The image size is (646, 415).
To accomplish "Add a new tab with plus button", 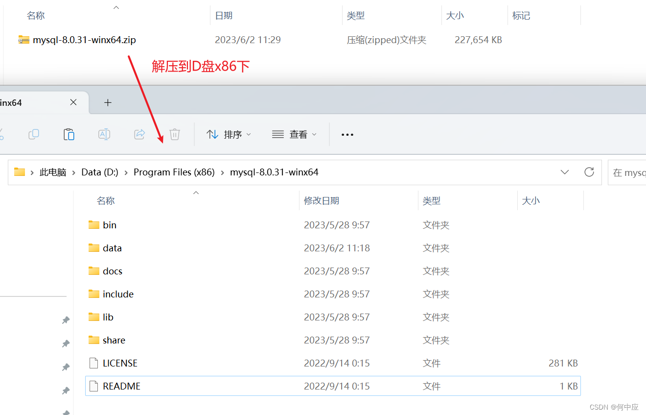I will (x=108, y=102).
